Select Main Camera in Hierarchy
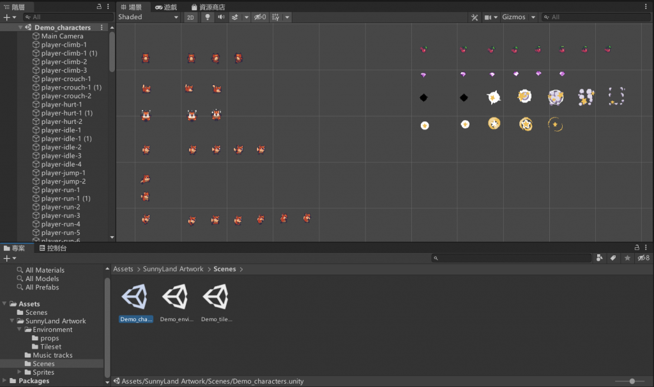654x387 pixels. (62, 36)
